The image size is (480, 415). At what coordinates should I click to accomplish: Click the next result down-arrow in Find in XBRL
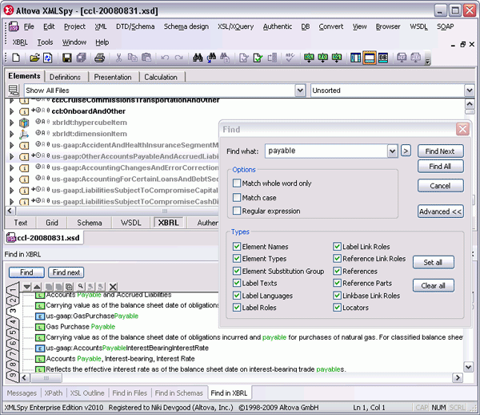[x=27, y=287]
